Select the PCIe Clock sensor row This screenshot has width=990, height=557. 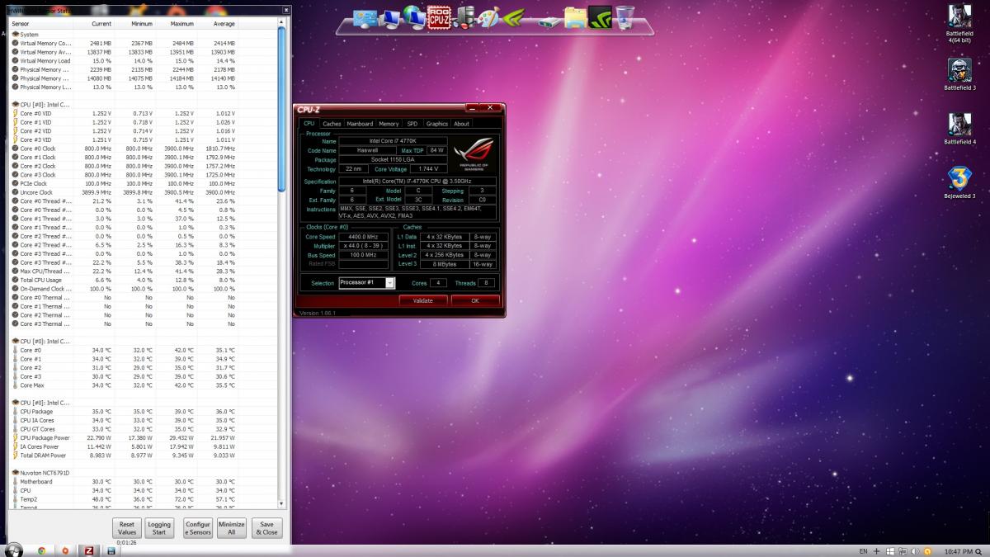click(x=144, y=183)
